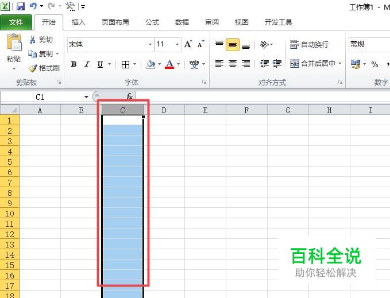Click the 自动换行 wrap text button

(x=310, y=44)
